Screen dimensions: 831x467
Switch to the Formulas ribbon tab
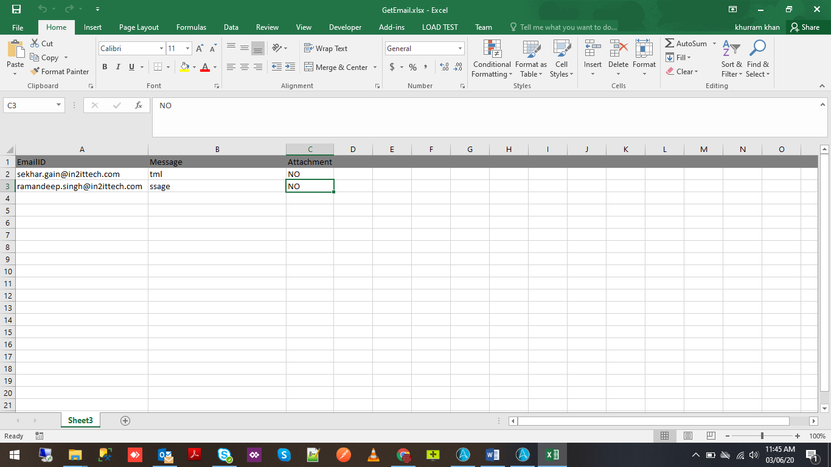191,27
